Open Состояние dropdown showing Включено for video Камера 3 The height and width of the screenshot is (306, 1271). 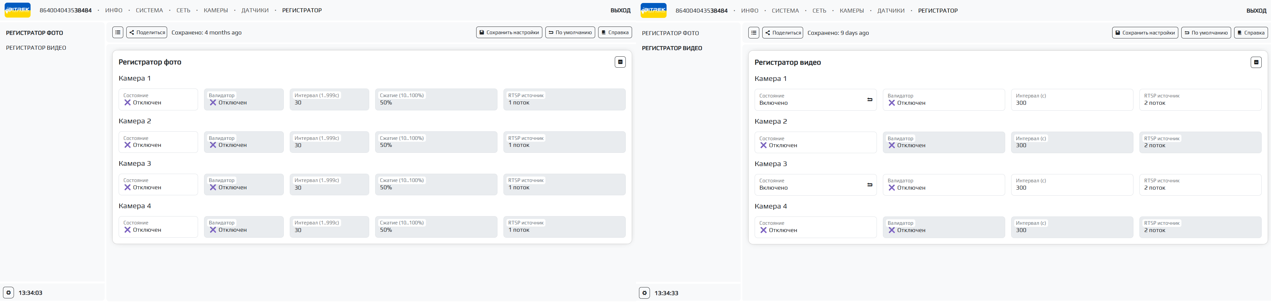tap(809, 185)
